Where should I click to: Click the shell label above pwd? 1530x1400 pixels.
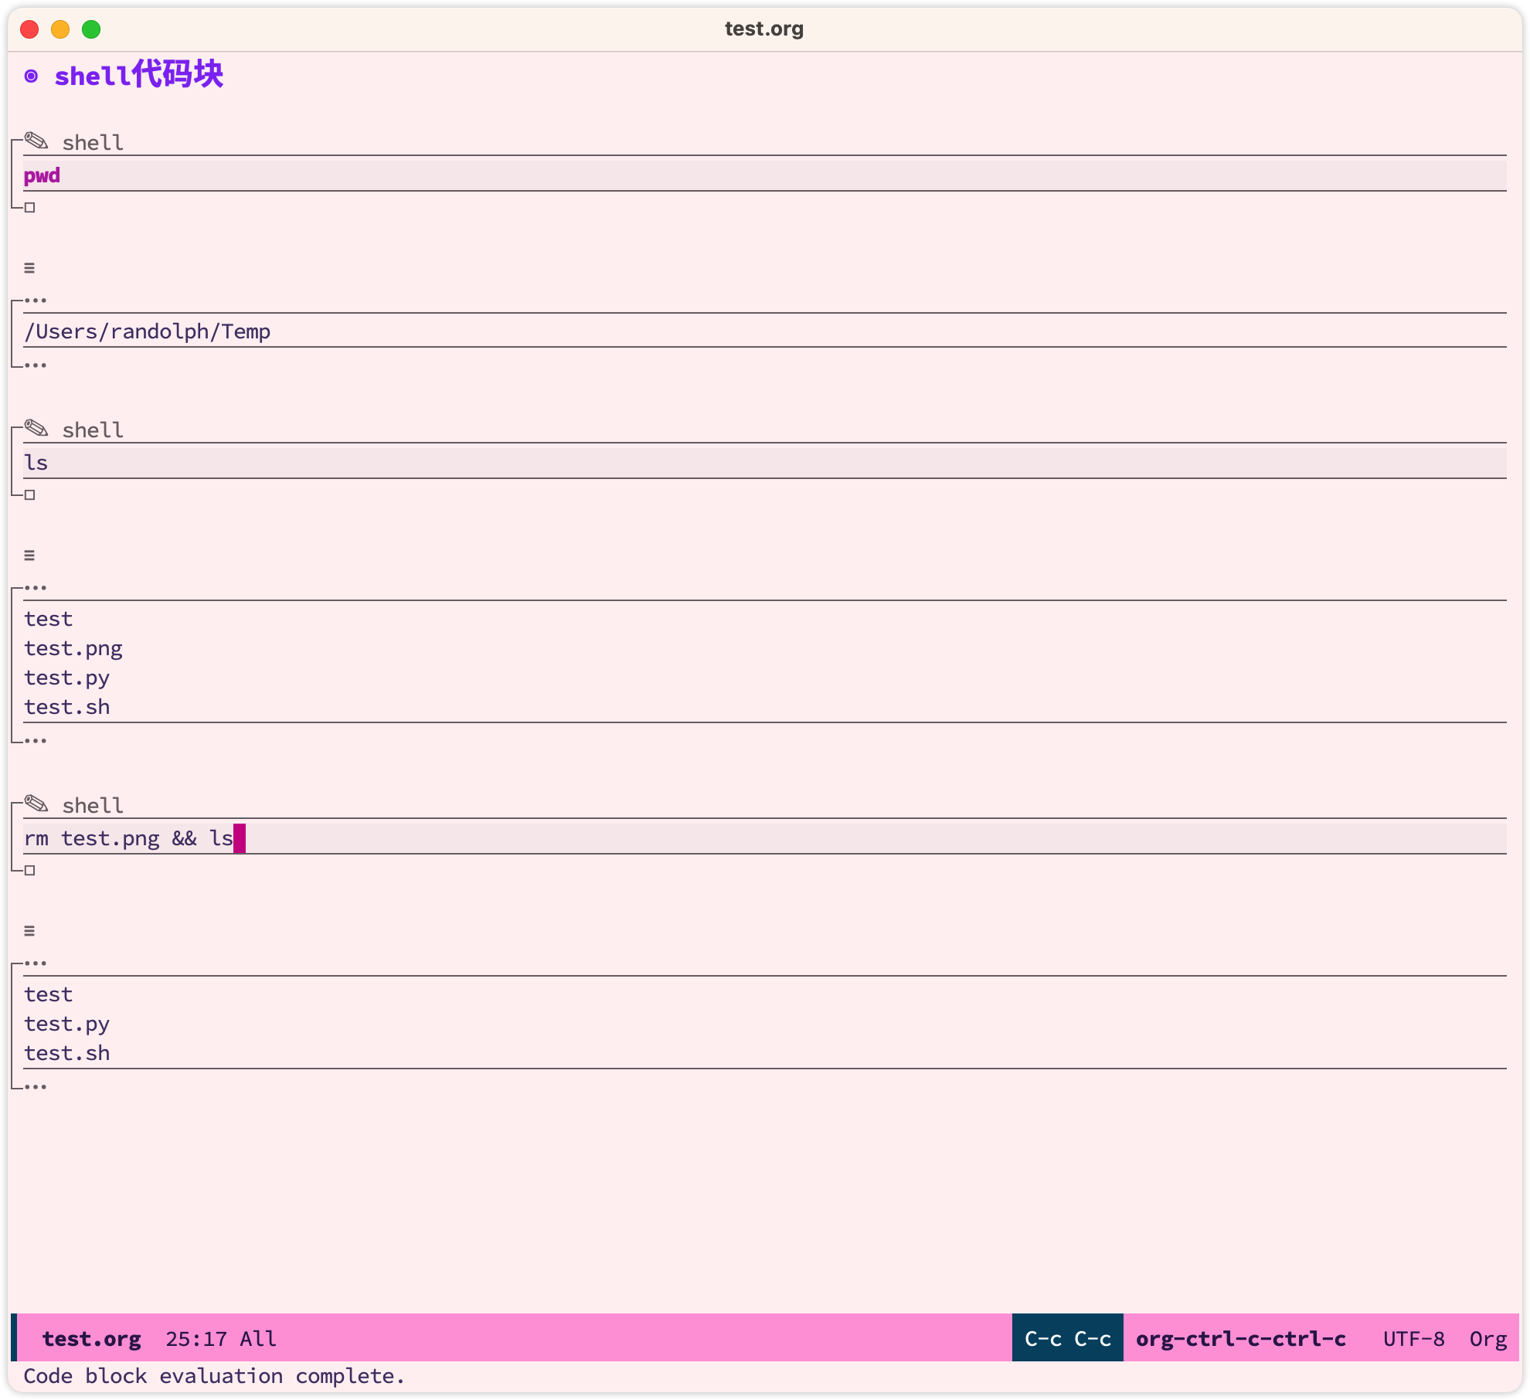(x=93, y=143)
